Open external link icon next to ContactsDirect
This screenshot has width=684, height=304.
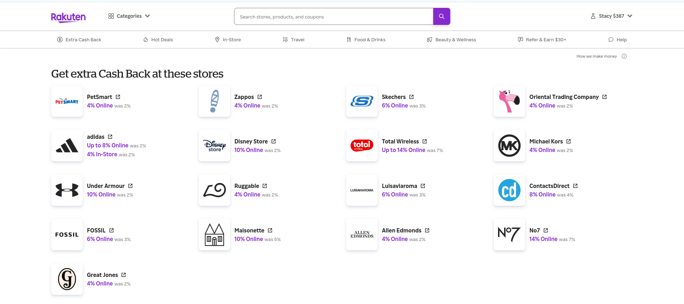click(x=575, y=186)
